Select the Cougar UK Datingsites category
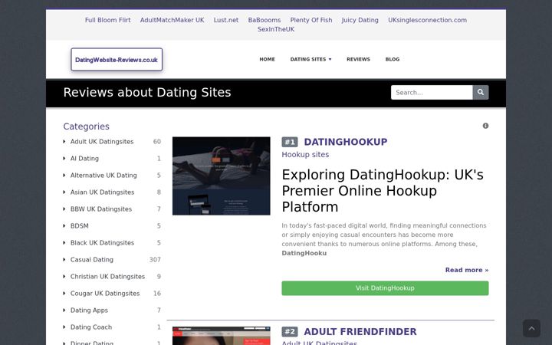This screenshot has height=345, width=552. (x=105, y=294)
